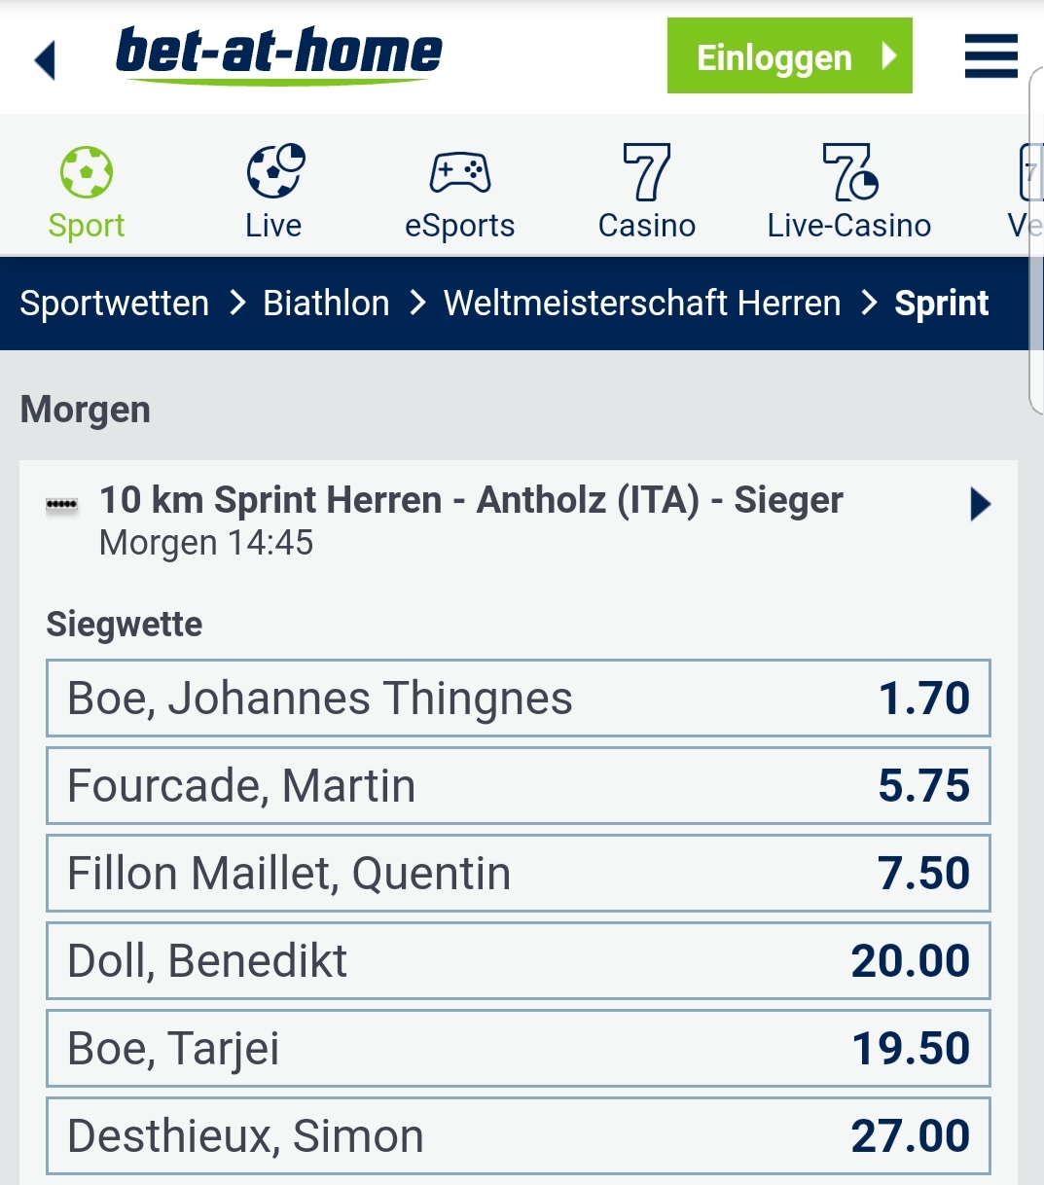1044x1185 pixels.
Task: Open Weltmeisterschaft Herren breadcrumb
Action: (642, 304)
